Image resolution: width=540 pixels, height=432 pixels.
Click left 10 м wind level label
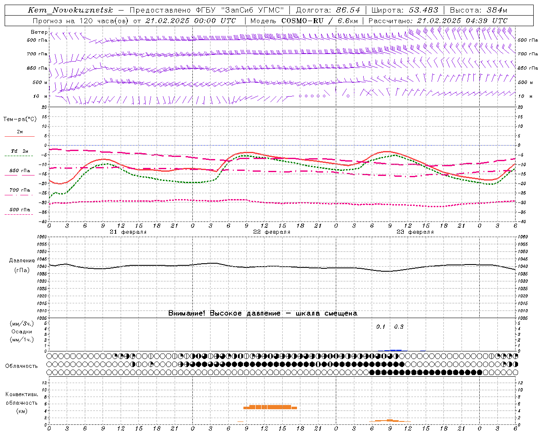coord(40,96)
